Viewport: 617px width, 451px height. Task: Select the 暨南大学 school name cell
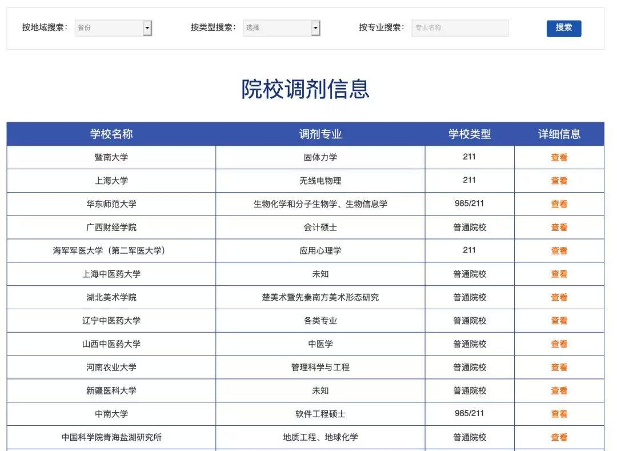(111, 157)
